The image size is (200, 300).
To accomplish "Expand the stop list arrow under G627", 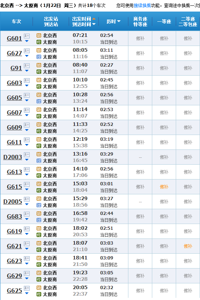I will (27, 56).
